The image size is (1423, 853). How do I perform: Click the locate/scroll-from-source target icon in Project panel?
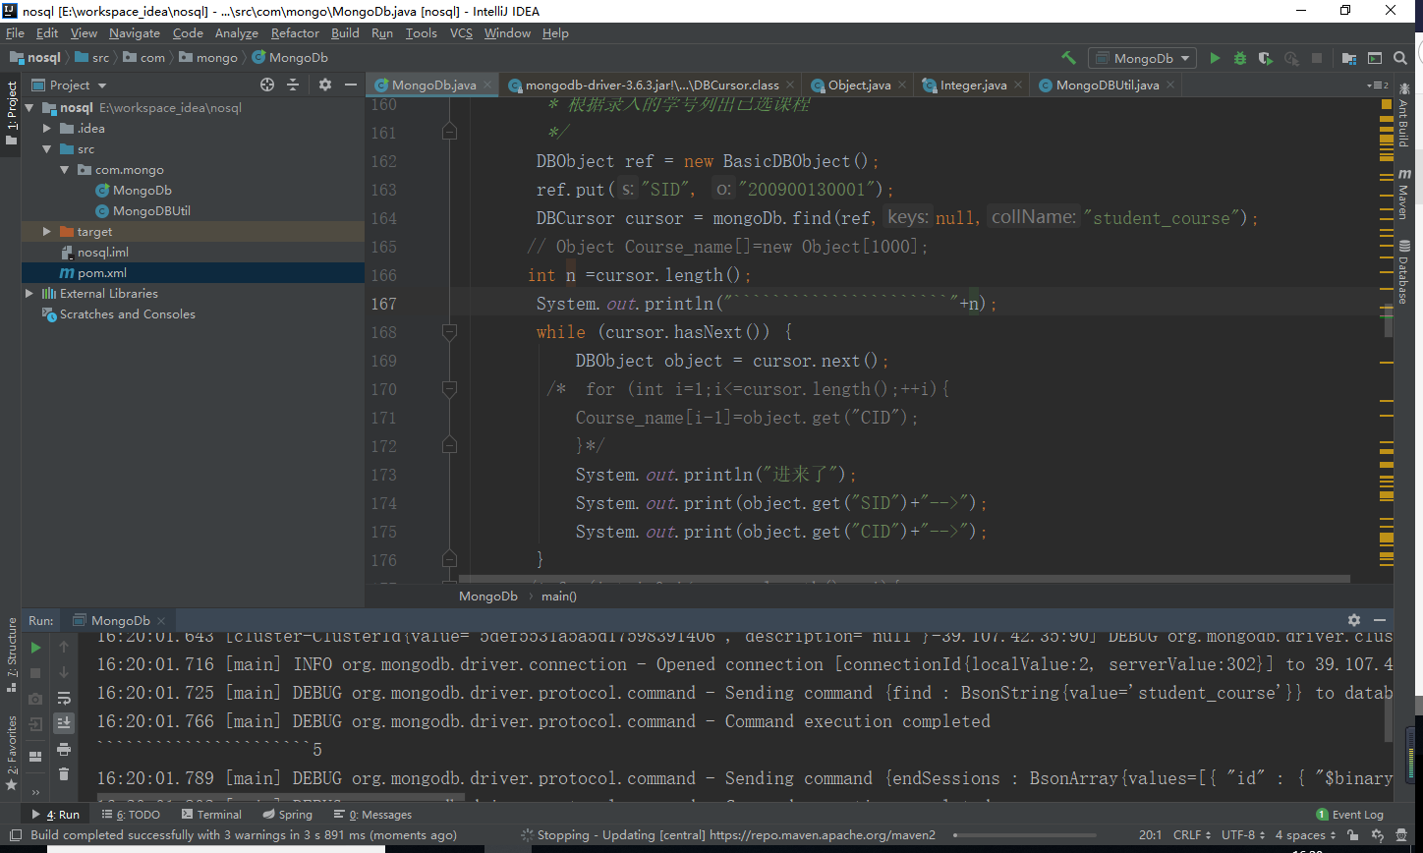coord(266,85)
